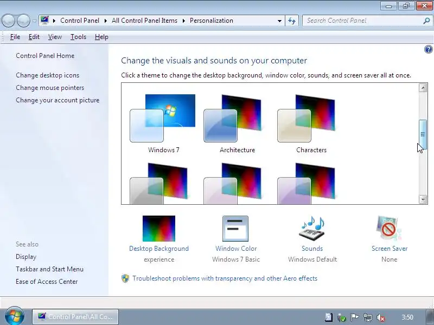
Task: Click the Forward navigation button
Action: click(23, 21)
